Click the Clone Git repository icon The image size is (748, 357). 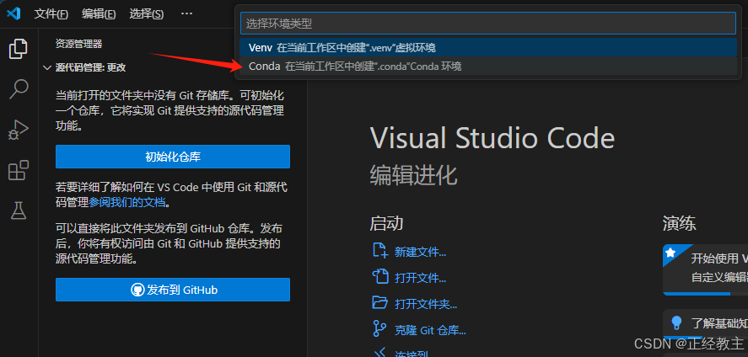380,328
